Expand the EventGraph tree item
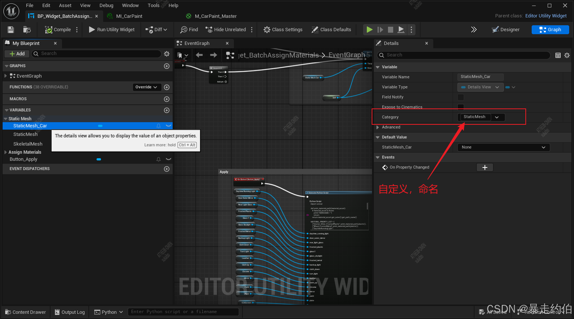The image size is (574, 319). (x=6, y=76)
